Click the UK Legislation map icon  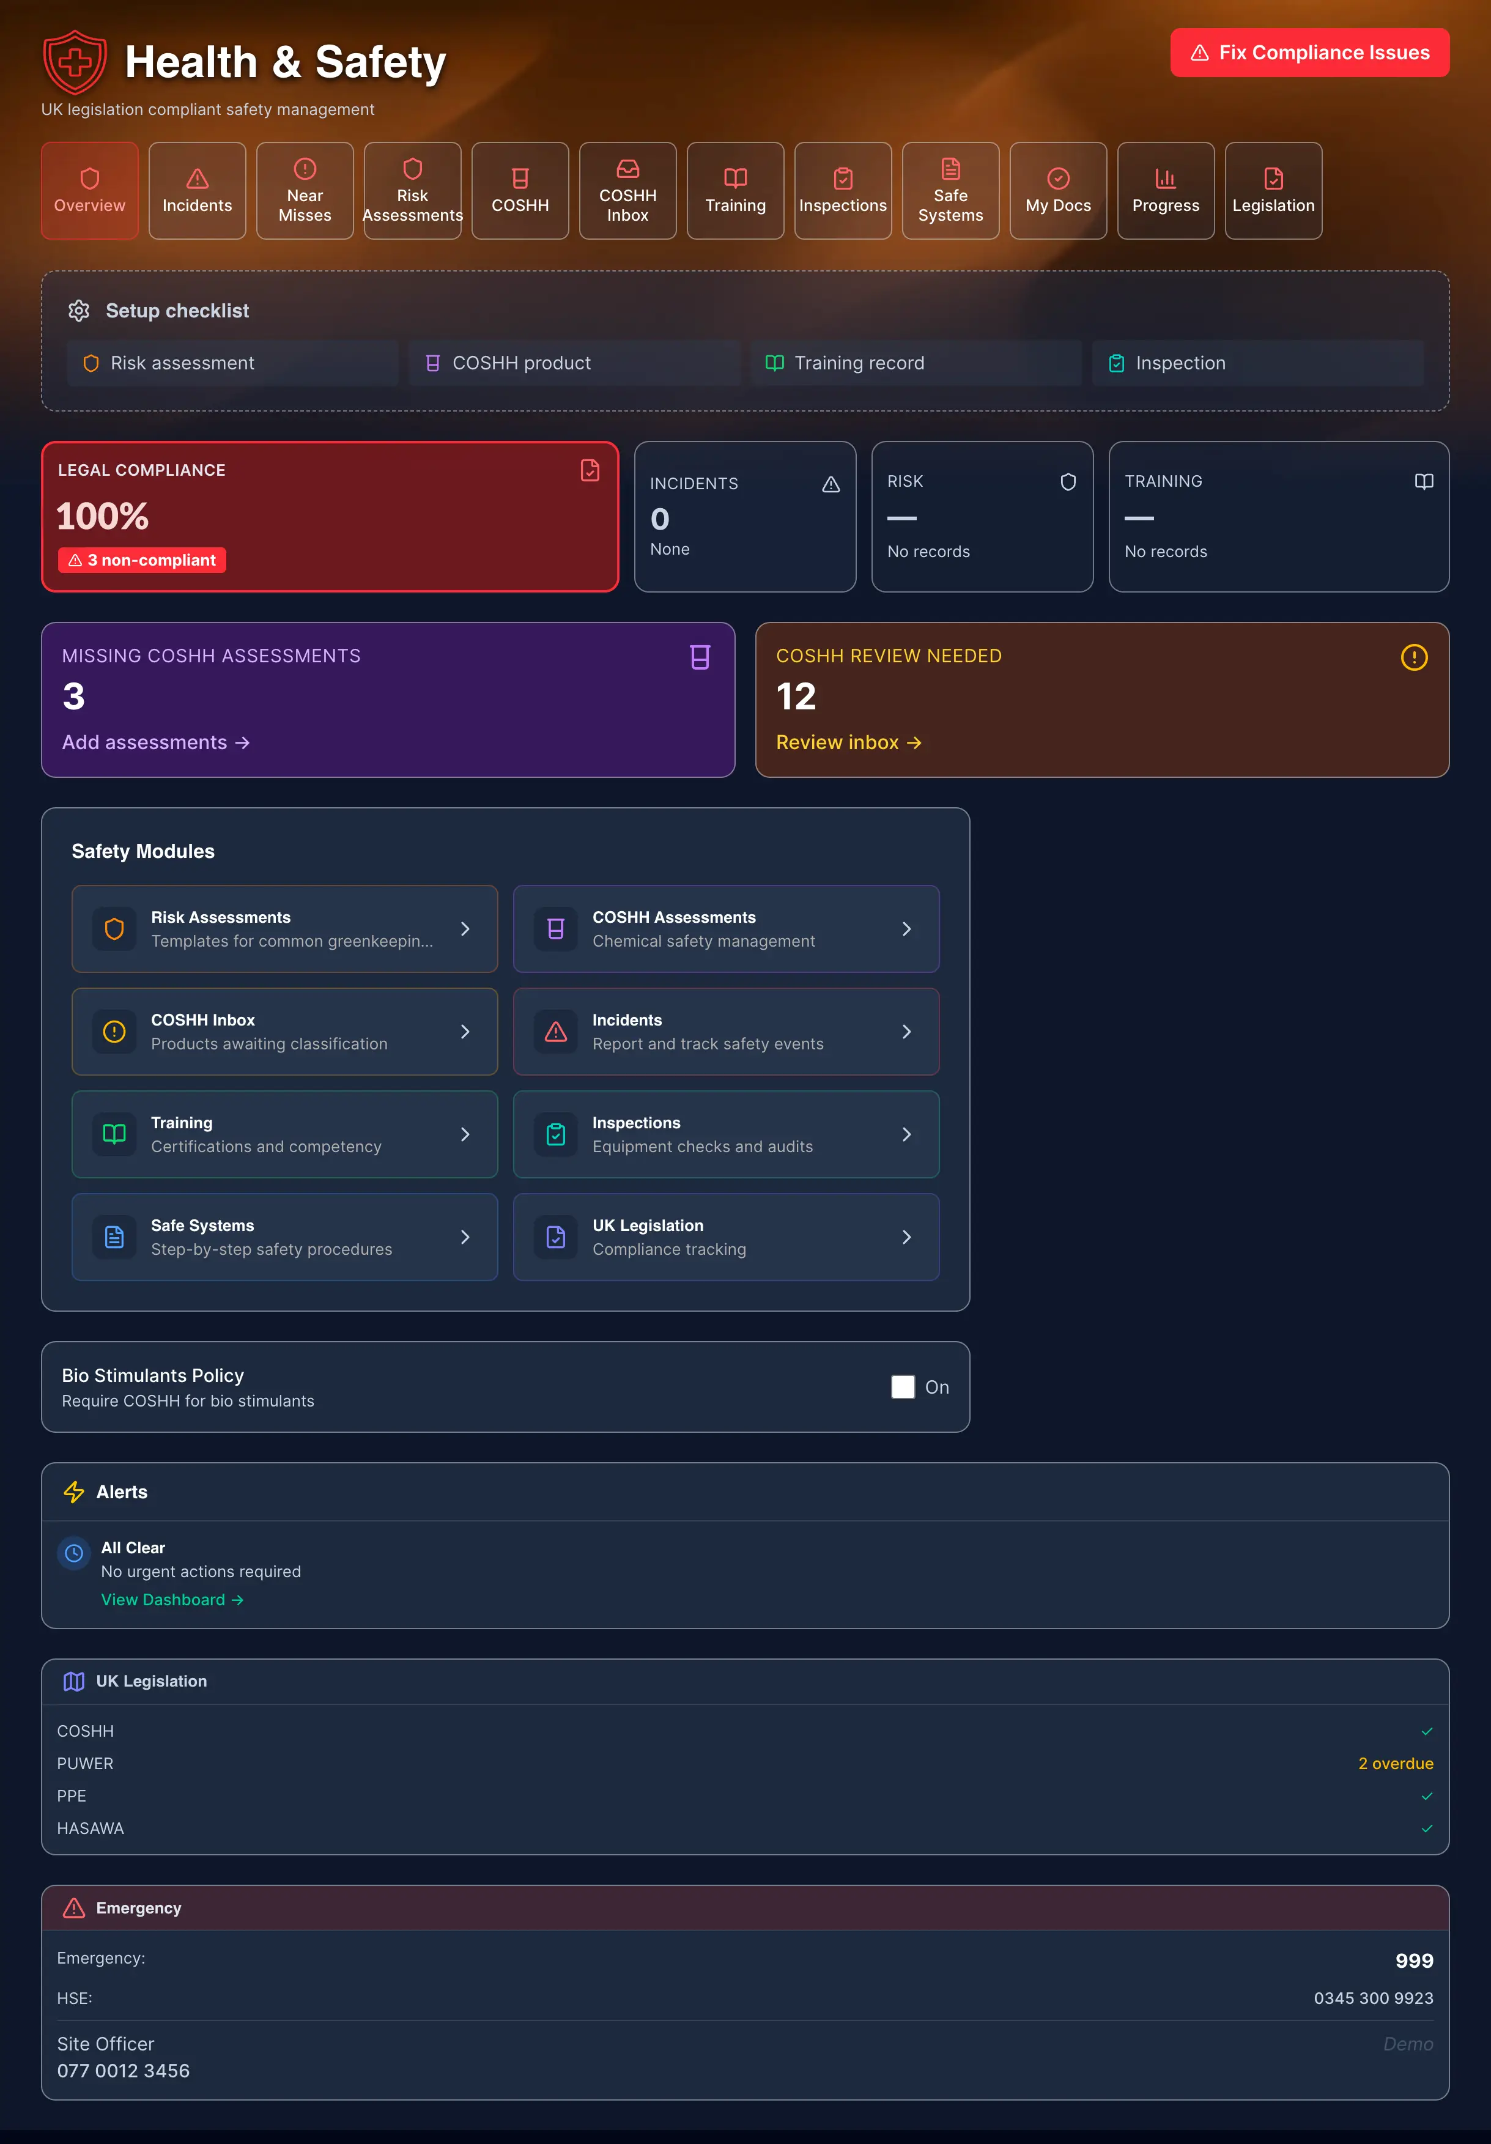(x=74, y=1682)
